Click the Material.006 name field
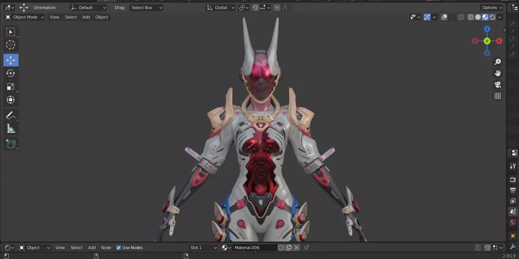519x259 pixels. (255, 248)
